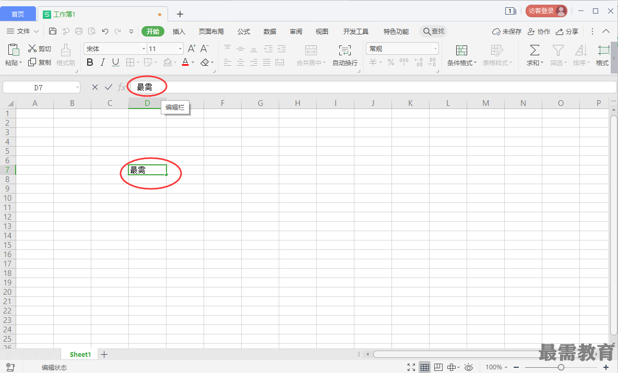Switch to the 页面布局 tab
This screenshot has width=618, height=373.
point(211,31)
